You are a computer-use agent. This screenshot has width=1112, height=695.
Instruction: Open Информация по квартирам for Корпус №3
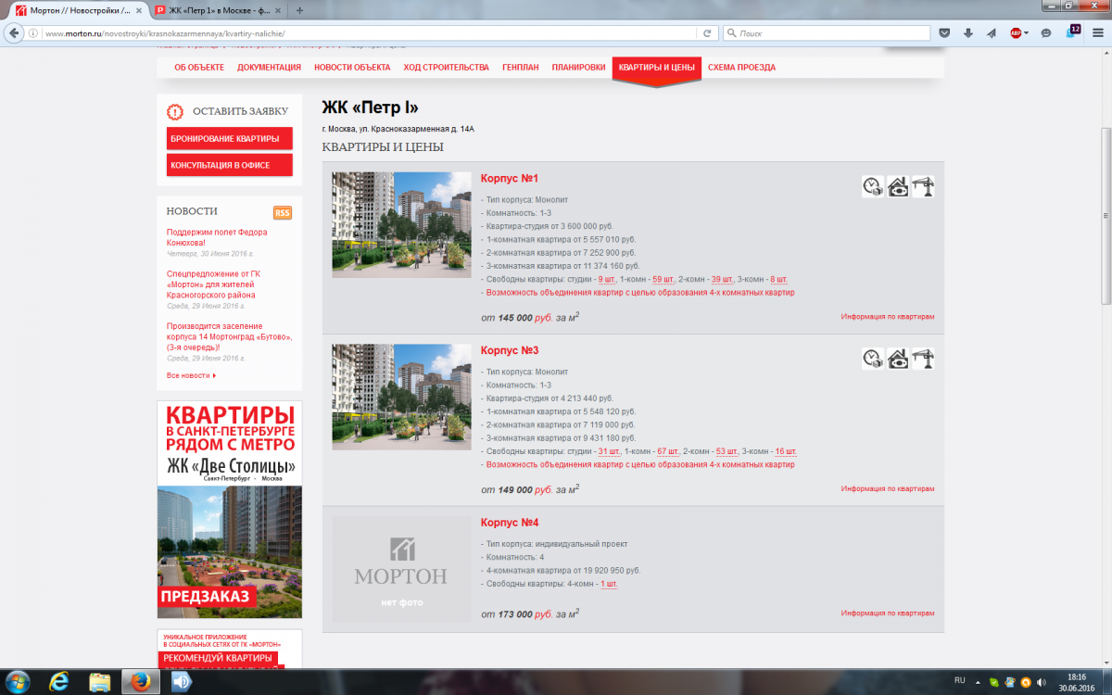click(888, 489)
